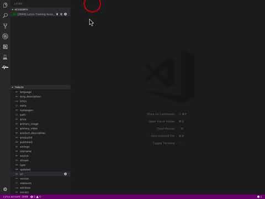Select the Lytics extension activity bar icon
Image resolution: width=265 pixels, height=199 pixels.
click(x=5, y=67)
